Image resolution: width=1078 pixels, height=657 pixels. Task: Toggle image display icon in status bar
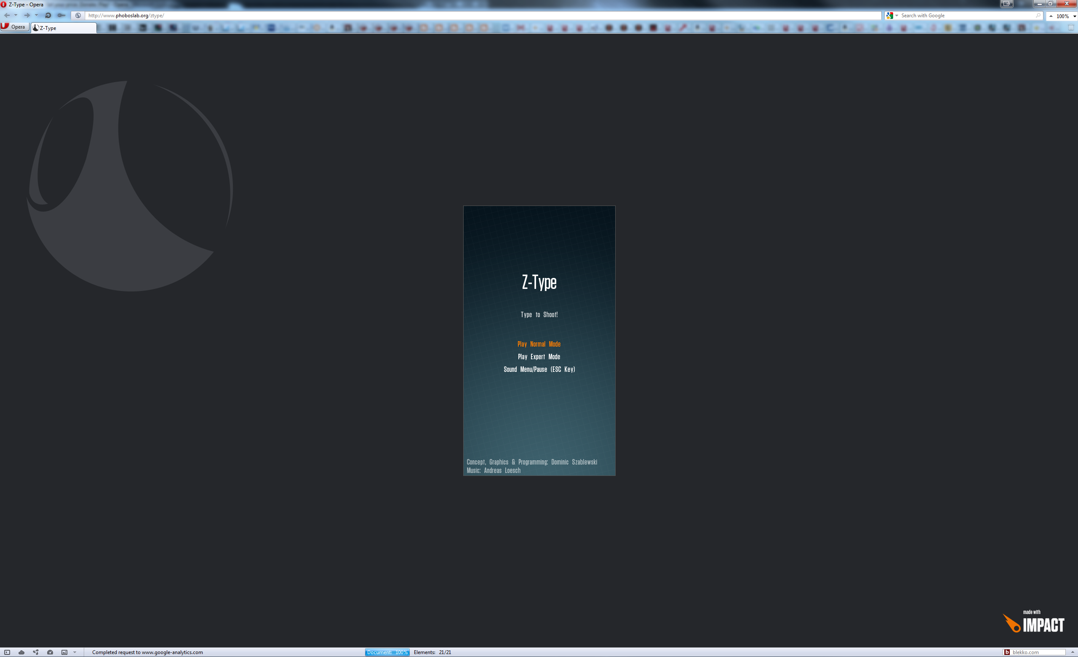(64, 652)
